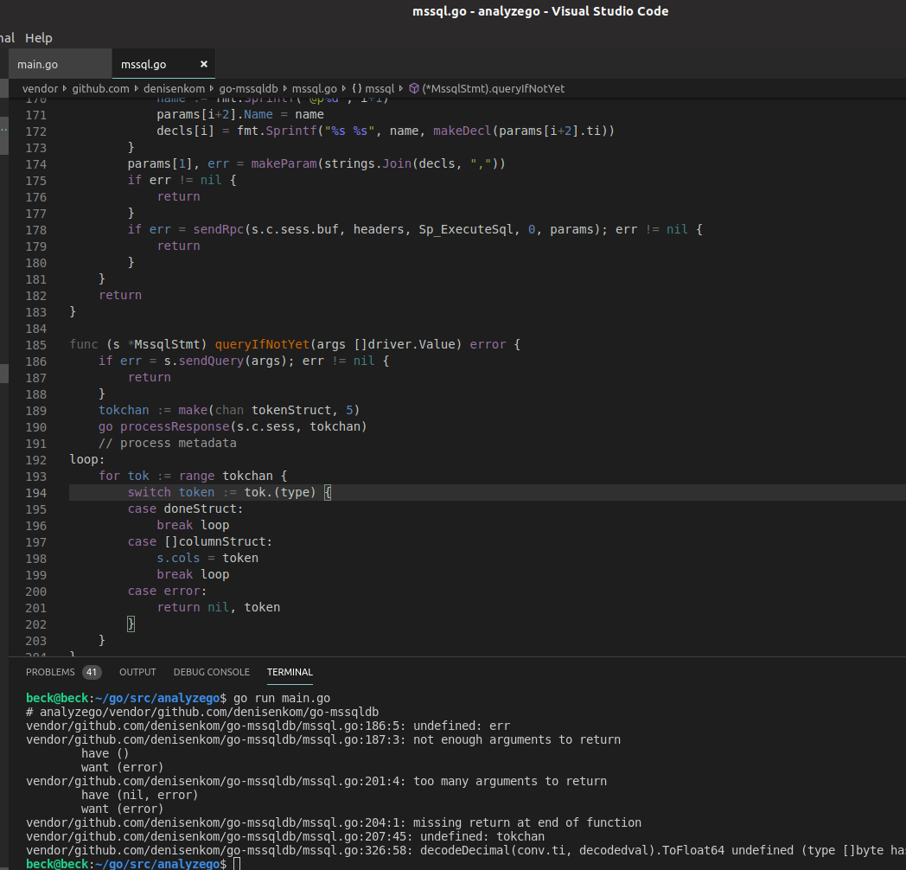Image resolution: width=906 pixels, height=870 pixels.
Task: Open the Help menu
Action: click(39, 38)
